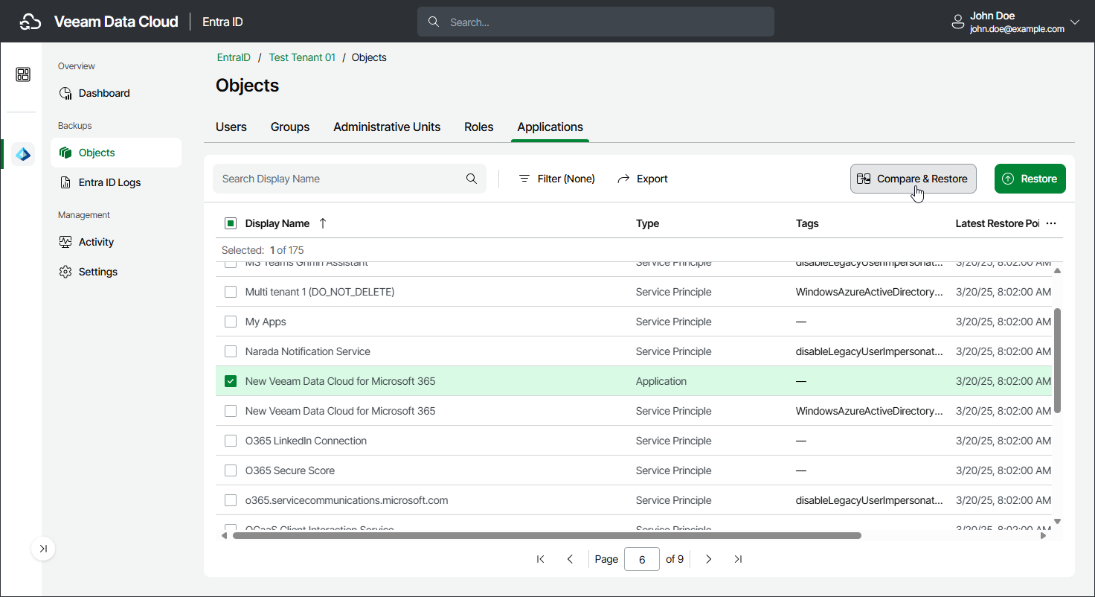
Task: Expand the collapsed sidebar with arrow button
Action: pos(43,549)
